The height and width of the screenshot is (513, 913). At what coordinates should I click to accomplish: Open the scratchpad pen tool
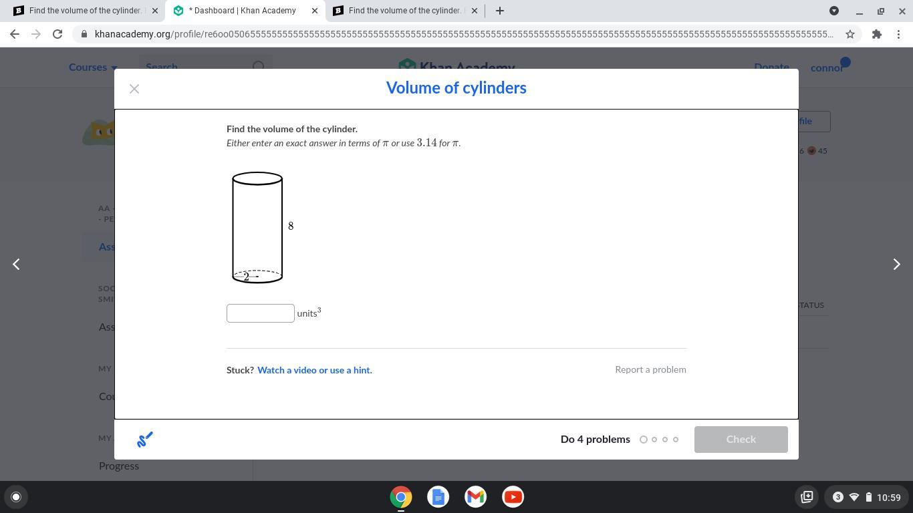click(145, 439)
